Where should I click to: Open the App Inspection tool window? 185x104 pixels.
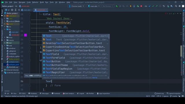(x=103, y=93)
